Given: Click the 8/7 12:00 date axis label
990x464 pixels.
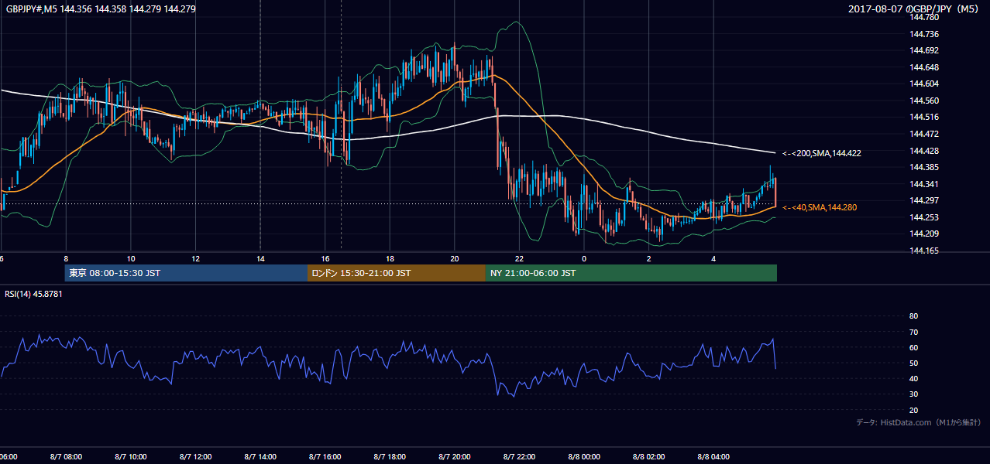Looking at the screenshot, I should point(195,456).
